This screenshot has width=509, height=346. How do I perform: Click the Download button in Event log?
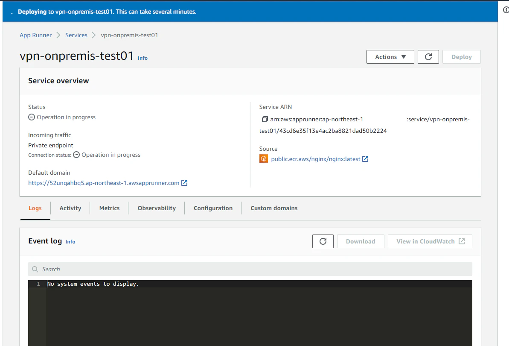pyautogui.click(x=361, y=241)
